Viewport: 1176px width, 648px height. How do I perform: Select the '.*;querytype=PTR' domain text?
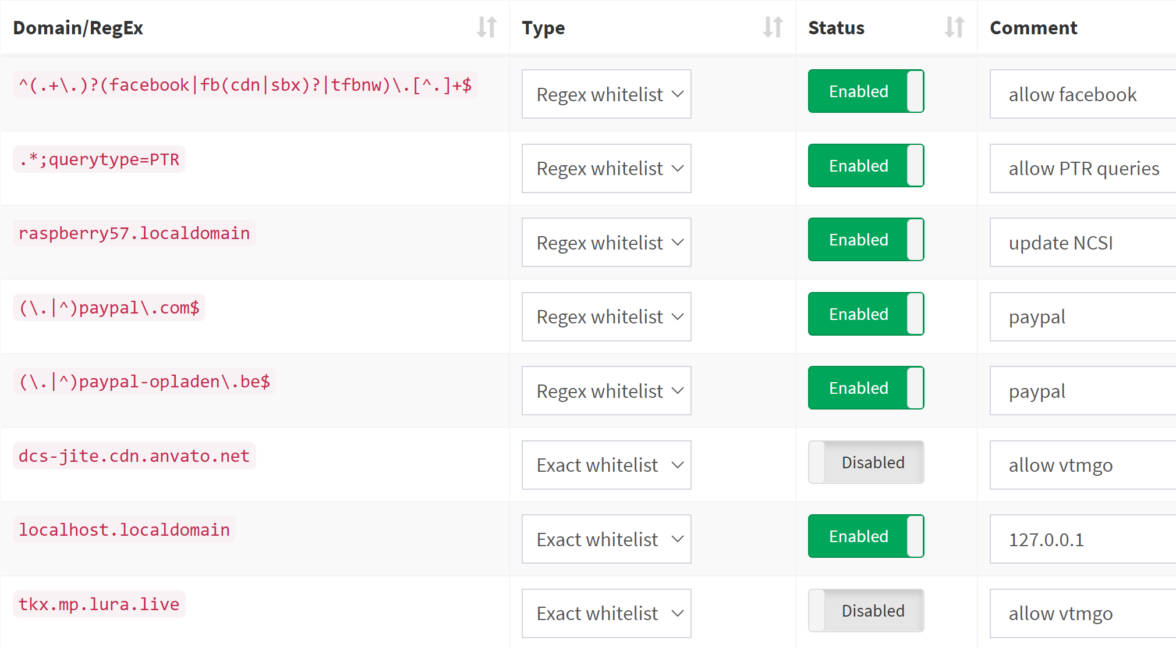point(99,159)
